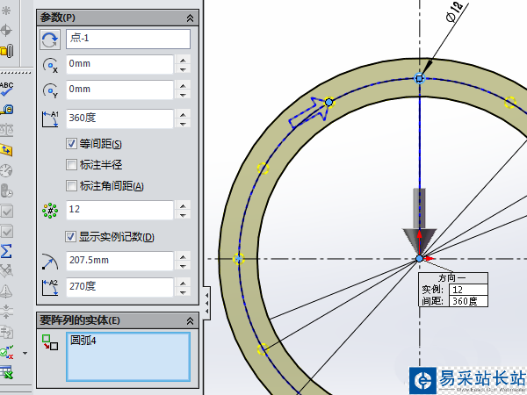
Task: Increase the 207.5mm radius with up spinner
Action: tap(183, 256)
